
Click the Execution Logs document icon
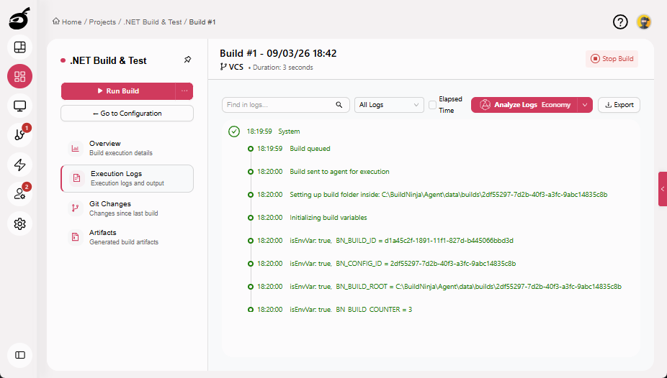tap(76, 178)
